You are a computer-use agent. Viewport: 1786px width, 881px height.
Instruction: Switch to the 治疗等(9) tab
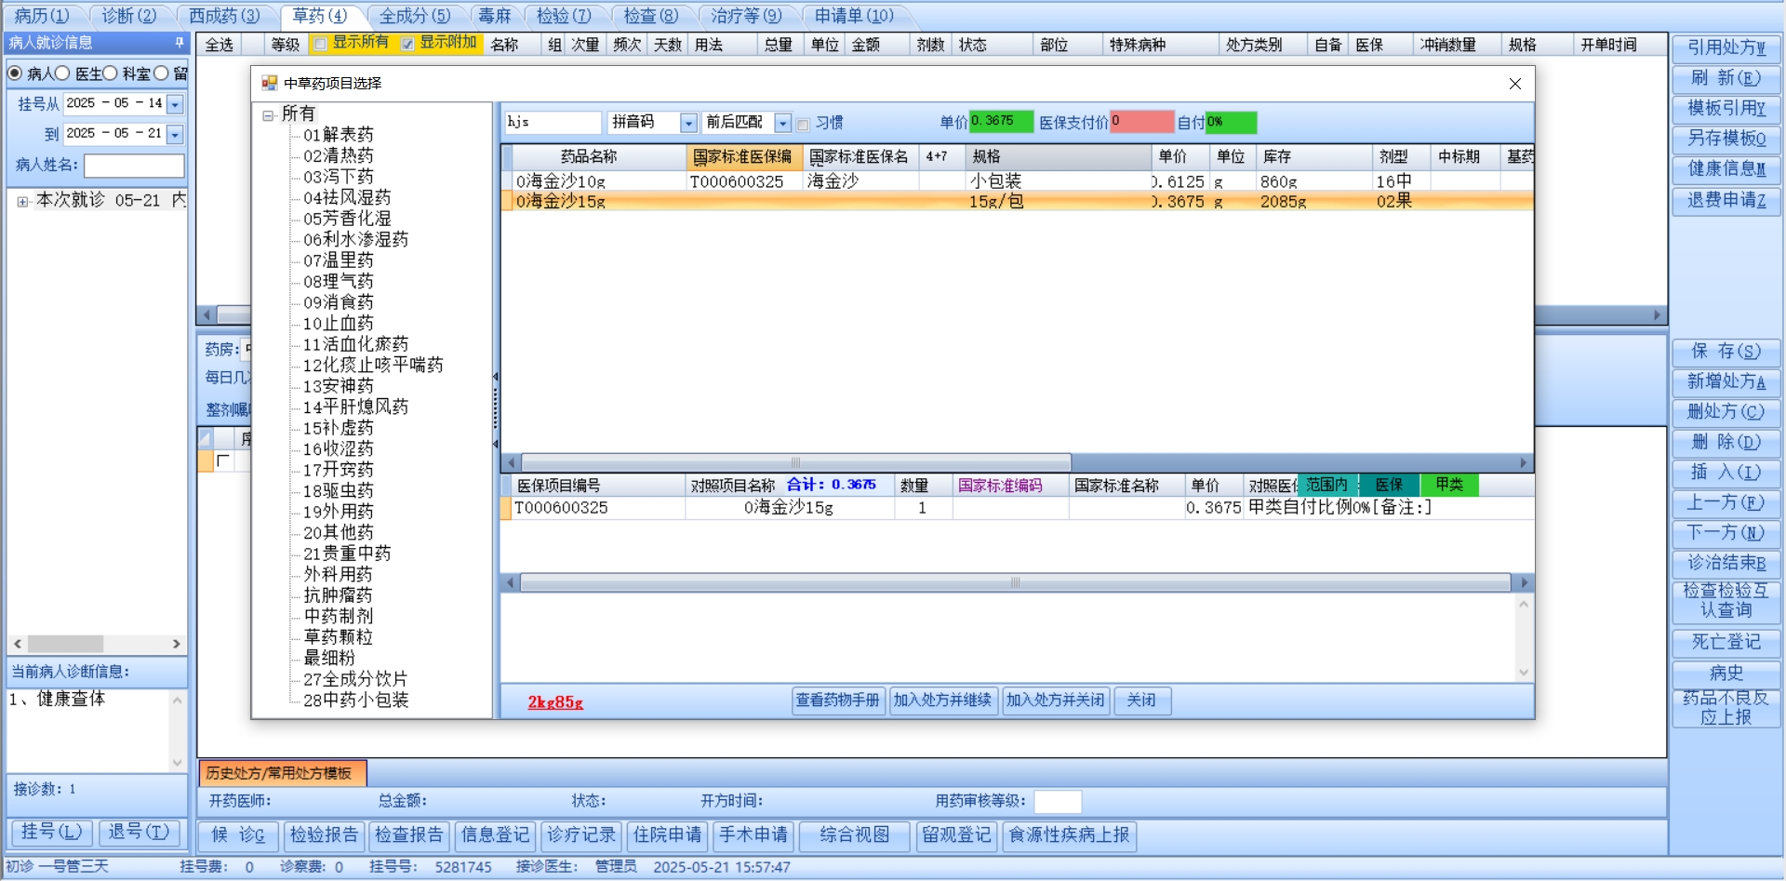(746, 16)
